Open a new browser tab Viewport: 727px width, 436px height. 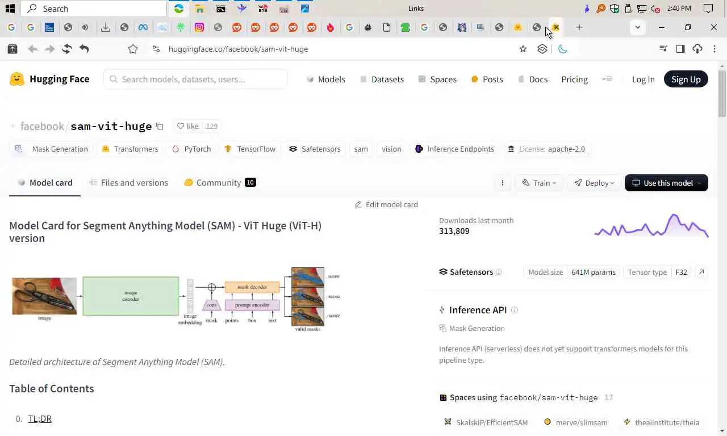pos(579,27)
